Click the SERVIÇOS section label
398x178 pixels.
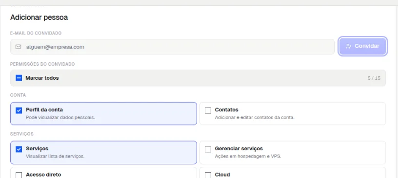tap(22, 134)
